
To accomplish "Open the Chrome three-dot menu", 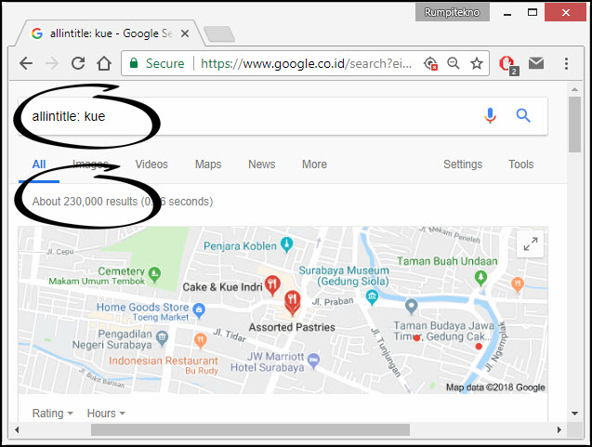I will [566, 63].
